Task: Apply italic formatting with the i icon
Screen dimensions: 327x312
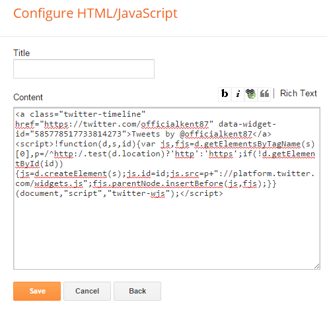Action: point(238,94)
